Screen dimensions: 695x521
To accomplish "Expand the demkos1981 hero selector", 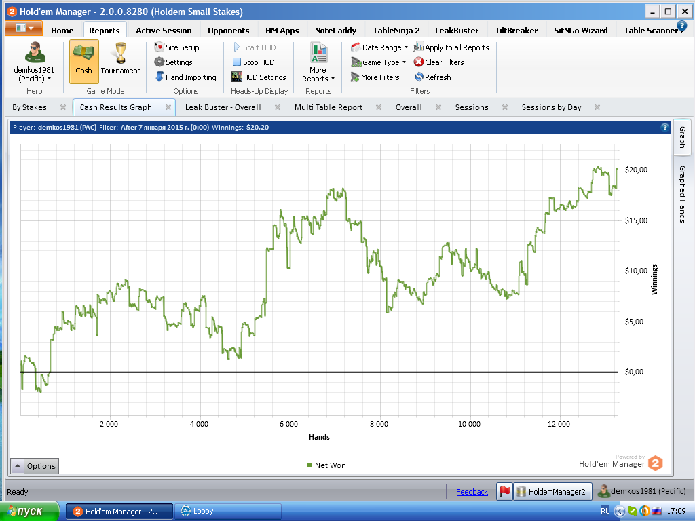I will tap(34, 62).
